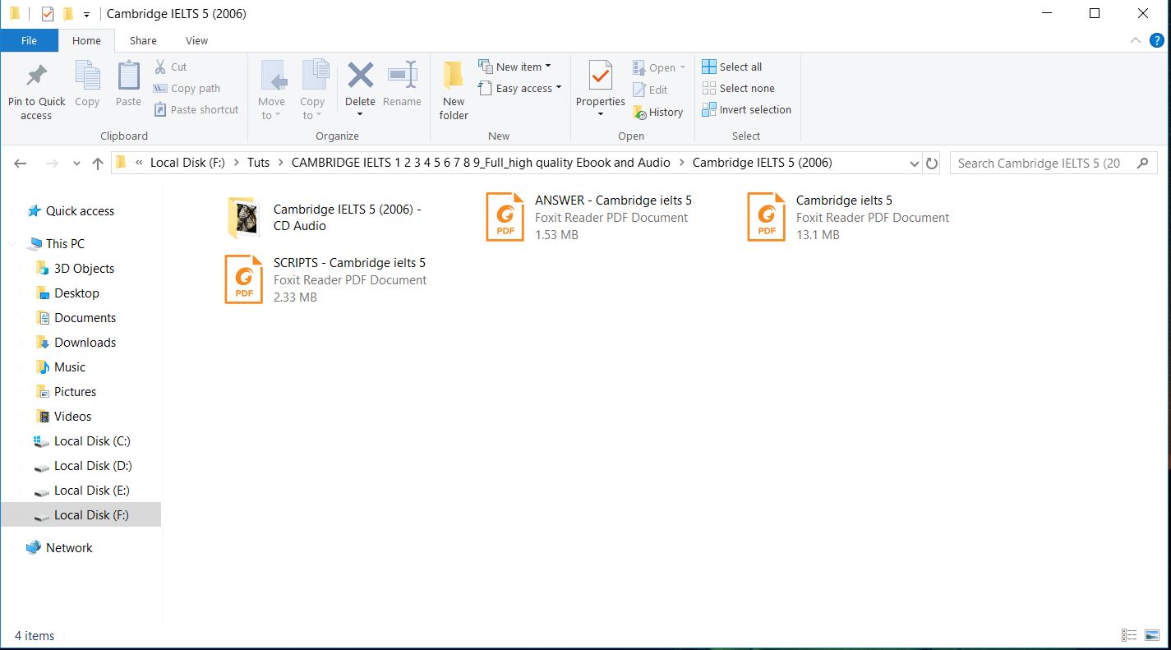Open Downloads in the sidebar
1171x650 pixels.
point(85,343)
